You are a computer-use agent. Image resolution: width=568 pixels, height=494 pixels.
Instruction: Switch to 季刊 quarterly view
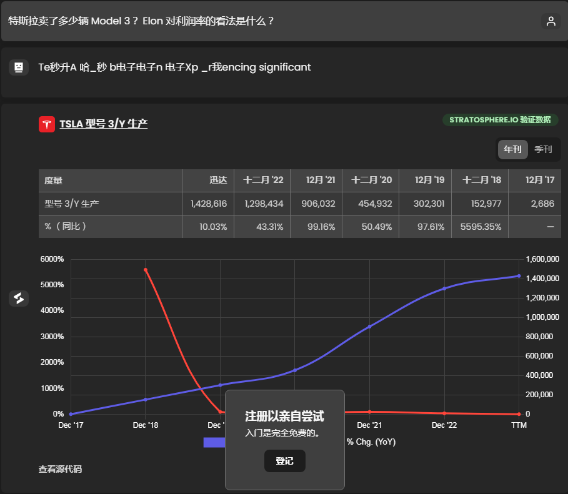pos(544,150)
